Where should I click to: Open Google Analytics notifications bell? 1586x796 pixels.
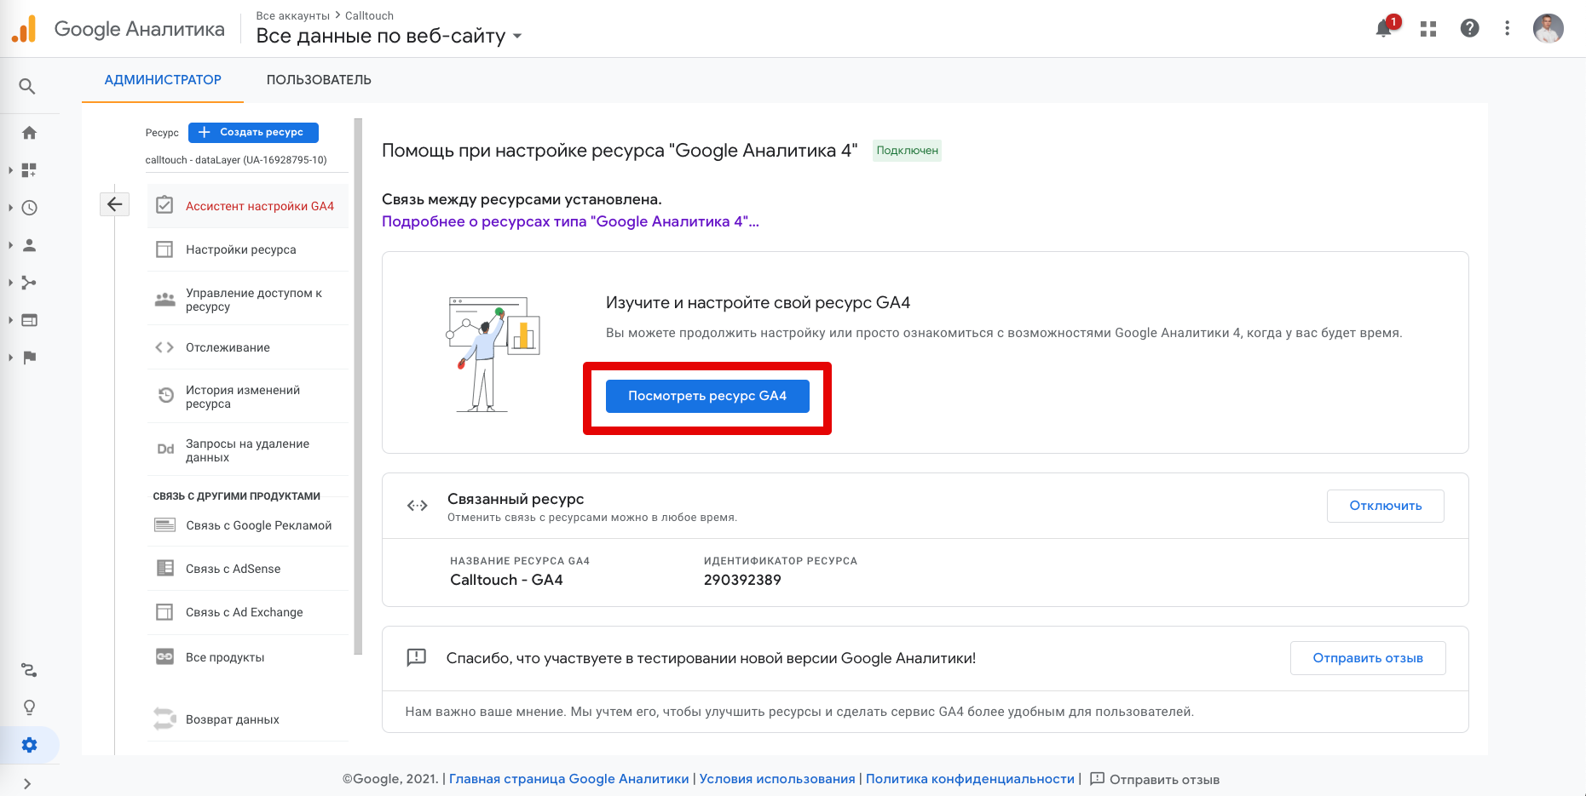click(x=1382, y=28)
